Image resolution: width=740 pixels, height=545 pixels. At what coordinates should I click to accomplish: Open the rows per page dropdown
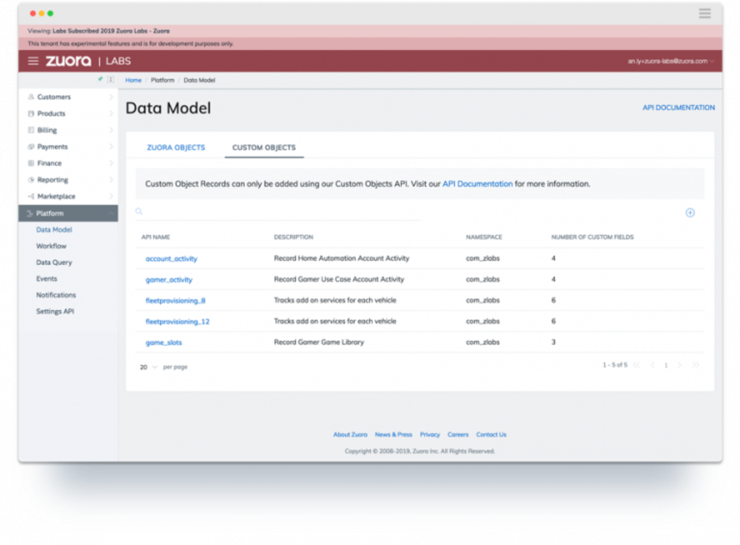(x=149, y=367)
